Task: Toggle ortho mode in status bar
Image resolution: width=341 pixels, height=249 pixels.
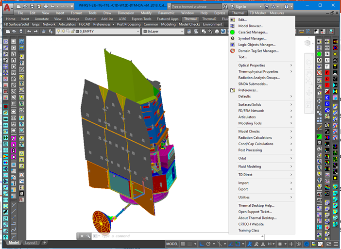Action: pyautogui.click(x=202, y=244)
